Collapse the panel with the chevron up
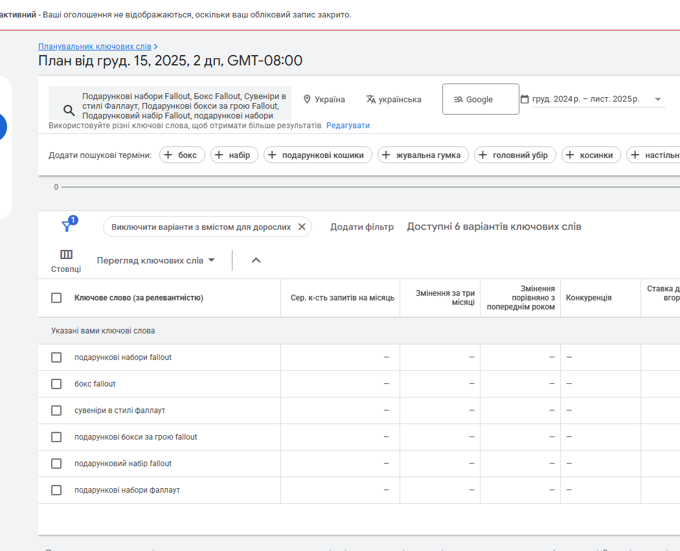The width and height of the screenshot is (680, 551). pyautogui.click(x=256, y=260)
